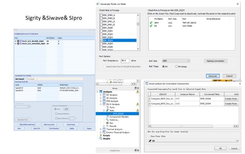Expand the DC Analysis tree node

coord(100,95)
